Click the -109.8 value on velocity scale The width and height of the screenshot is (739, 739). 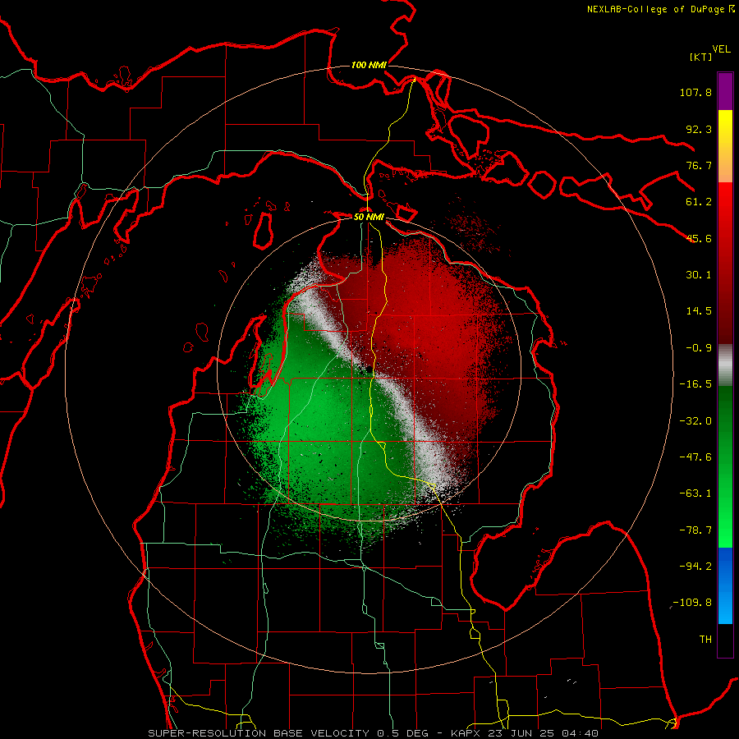(692, 603)
